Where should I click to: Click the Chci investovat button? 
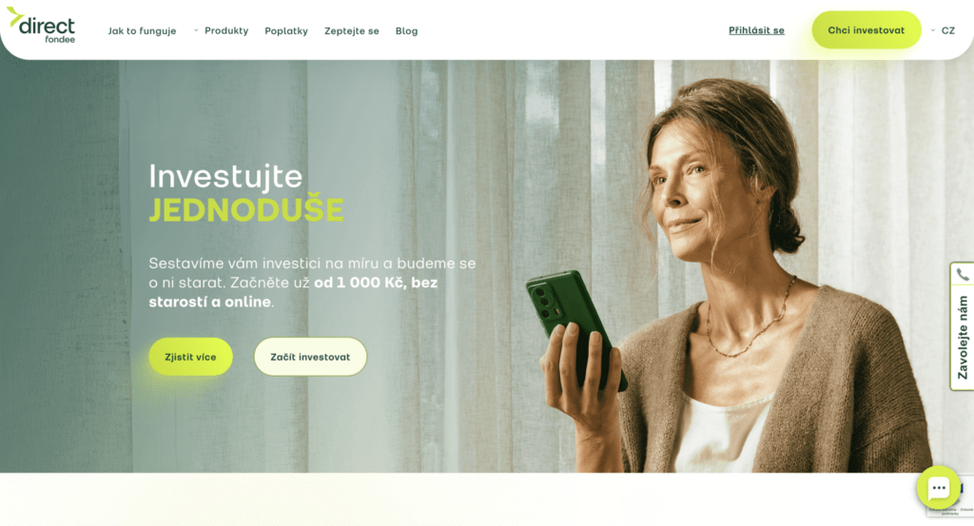point(866,29)
